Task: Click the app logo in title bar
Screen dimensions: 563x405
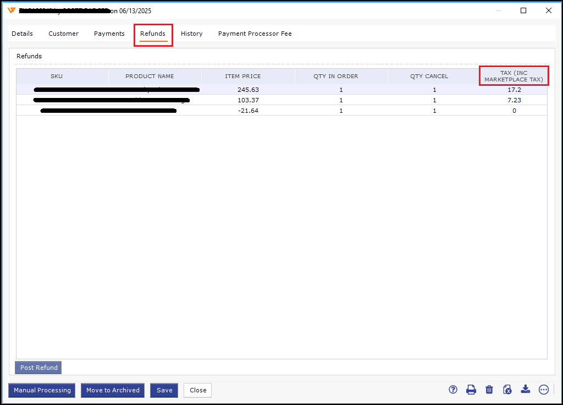Action: coord(12,10)
